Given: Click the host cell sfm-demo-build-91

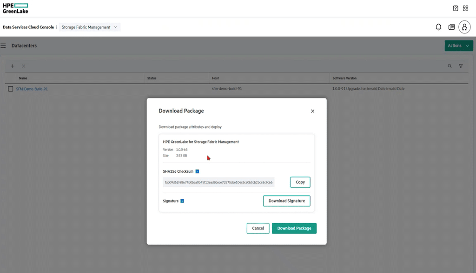Looking at the screenshot, I should (227, 89).
